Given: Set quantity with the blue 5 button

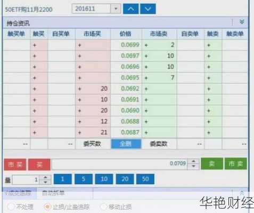Looking at the screenshot, I should pyautogui.click(x=84, y=179).
